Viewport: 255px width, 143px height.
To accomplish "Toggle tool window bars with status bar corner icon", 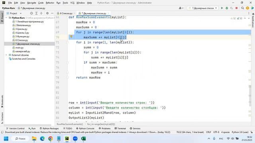I will click(2, 132).
